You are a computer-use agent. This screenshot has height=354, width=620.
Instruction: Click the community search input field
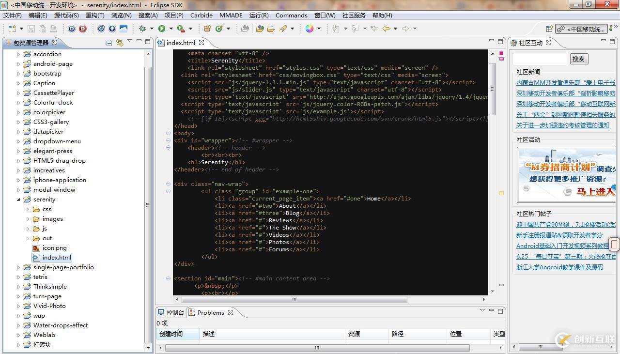tap(540, 59)
